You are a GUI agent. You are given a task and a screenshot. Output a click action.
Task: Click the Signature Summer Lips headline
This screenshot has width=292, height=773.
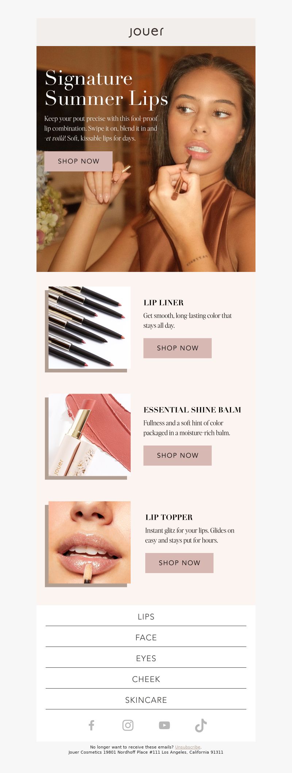click(106, 88)
